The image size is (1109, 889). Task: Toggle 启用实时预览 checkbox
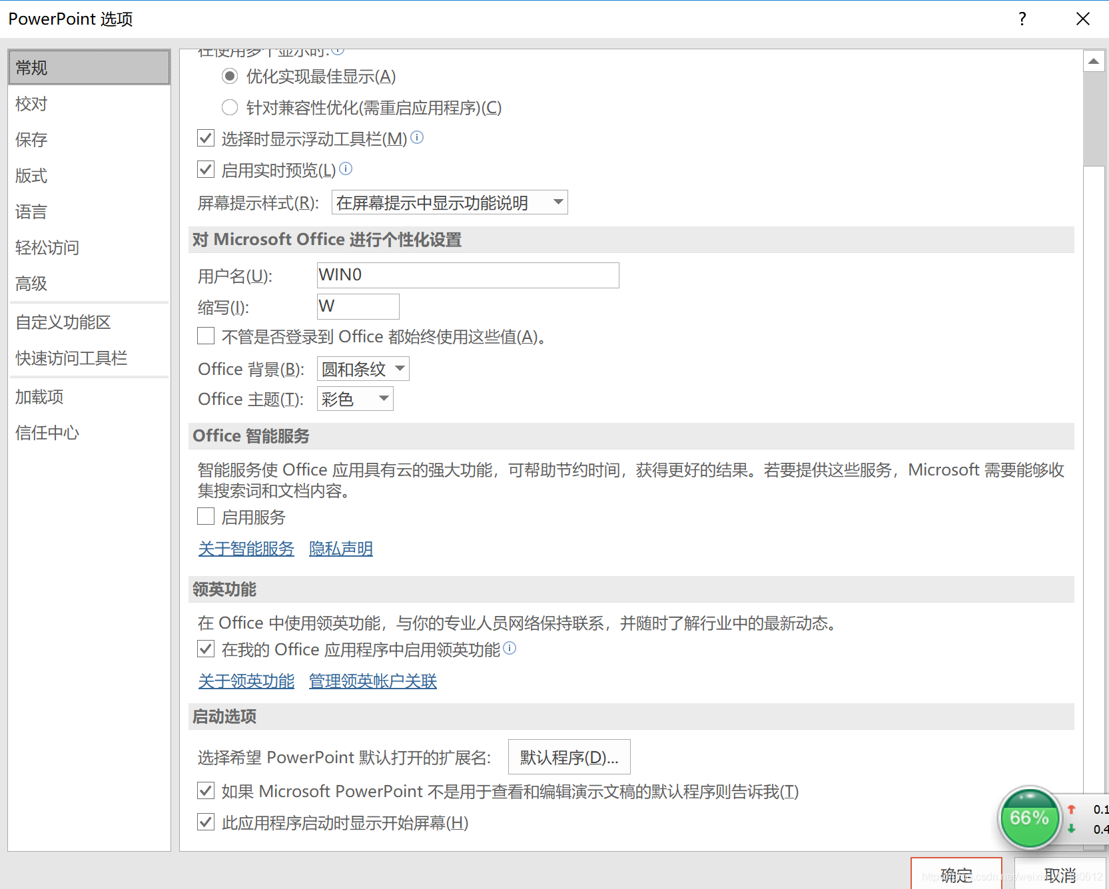(x=206, y=170)
